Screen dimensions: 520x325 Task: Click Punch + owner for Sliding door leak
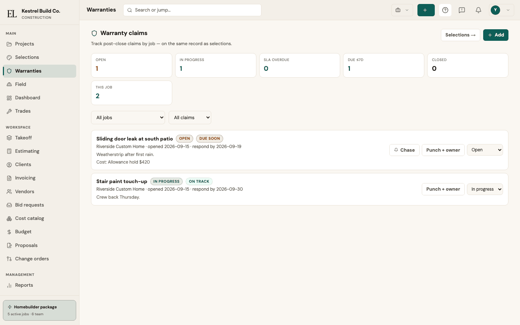click(x=443, y=150)
